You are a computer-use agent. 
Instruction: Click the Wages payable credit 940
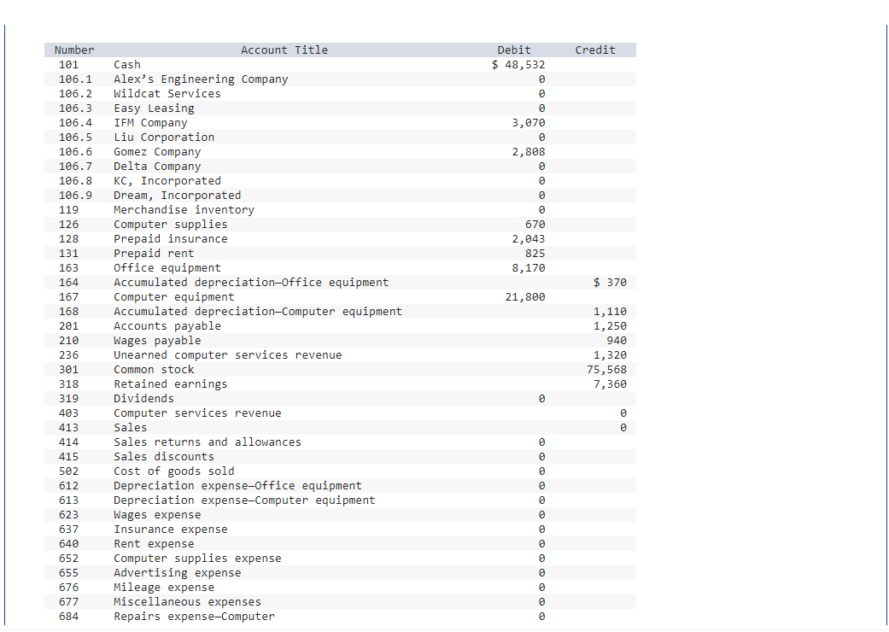(x=617, y=341)
